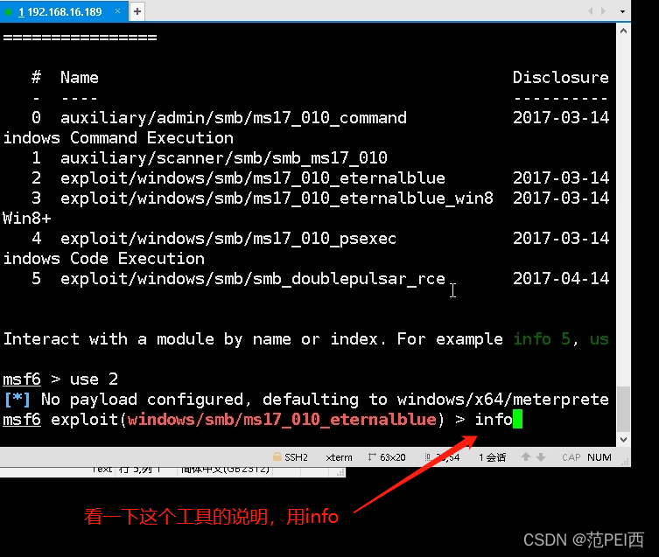Click the terminal size resize icon
The width and height of the screenshot is (659, 557).
pyautogui.click(x=372, y=456)
